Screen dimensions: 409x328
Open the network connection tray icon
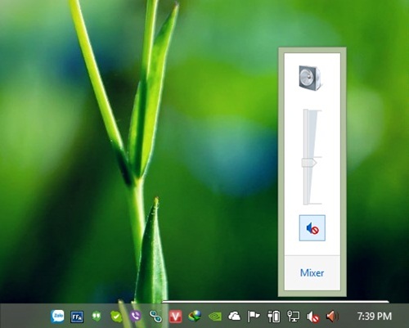pyautogui.click(x=294, y=317)
